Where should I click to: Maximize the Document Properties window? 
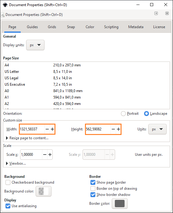(x=152, y=5)
